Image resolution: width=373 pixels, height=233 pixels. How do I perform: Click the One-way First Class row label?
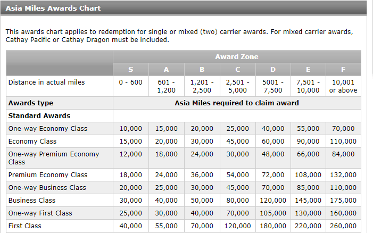[40, 213]
